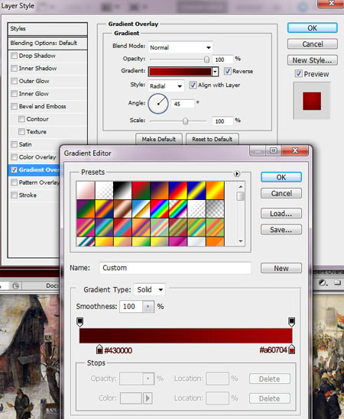Open the Gradient Type Solid dropdown
The width and height of the screenshot is (344, 419).
click(x=149, y=290)
